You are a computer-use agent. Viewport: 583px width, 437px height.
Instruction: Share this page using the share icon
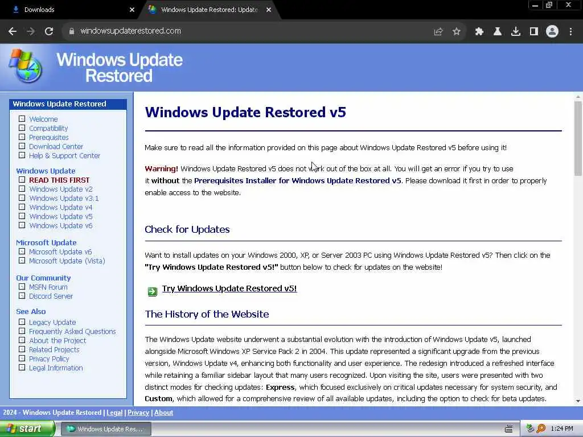[x=438, y=32]
